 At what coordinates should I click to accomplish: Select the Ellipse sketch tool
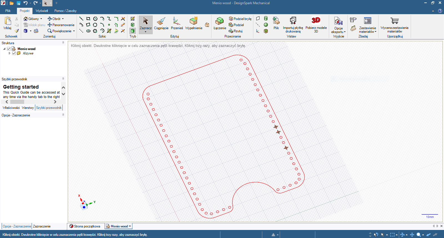tap(88, 31)
